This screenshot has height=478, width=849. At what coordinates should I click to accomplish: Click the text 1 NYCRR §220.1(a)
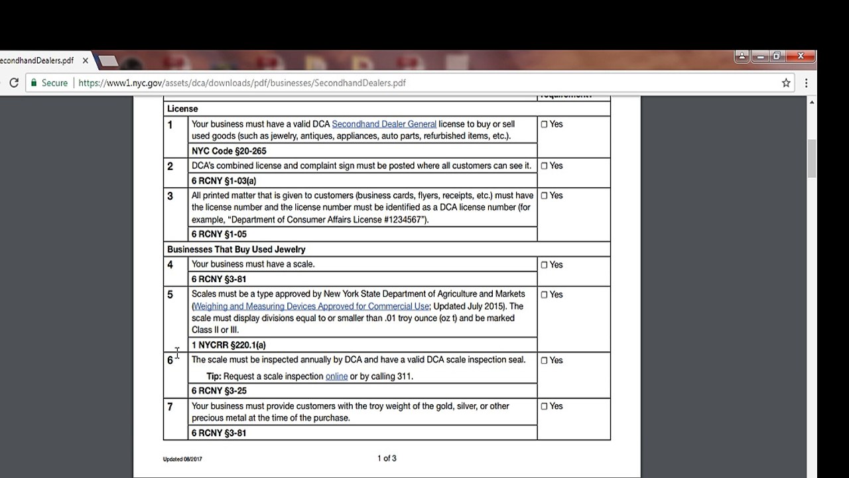(228, 345)
